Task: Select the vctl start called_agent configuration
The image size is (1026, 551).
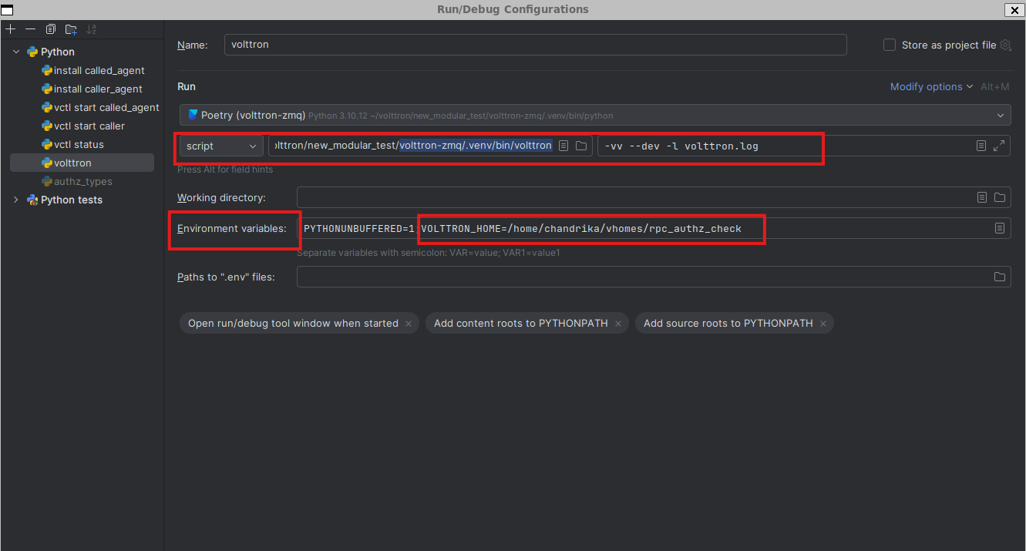Action: pos(106,107)
